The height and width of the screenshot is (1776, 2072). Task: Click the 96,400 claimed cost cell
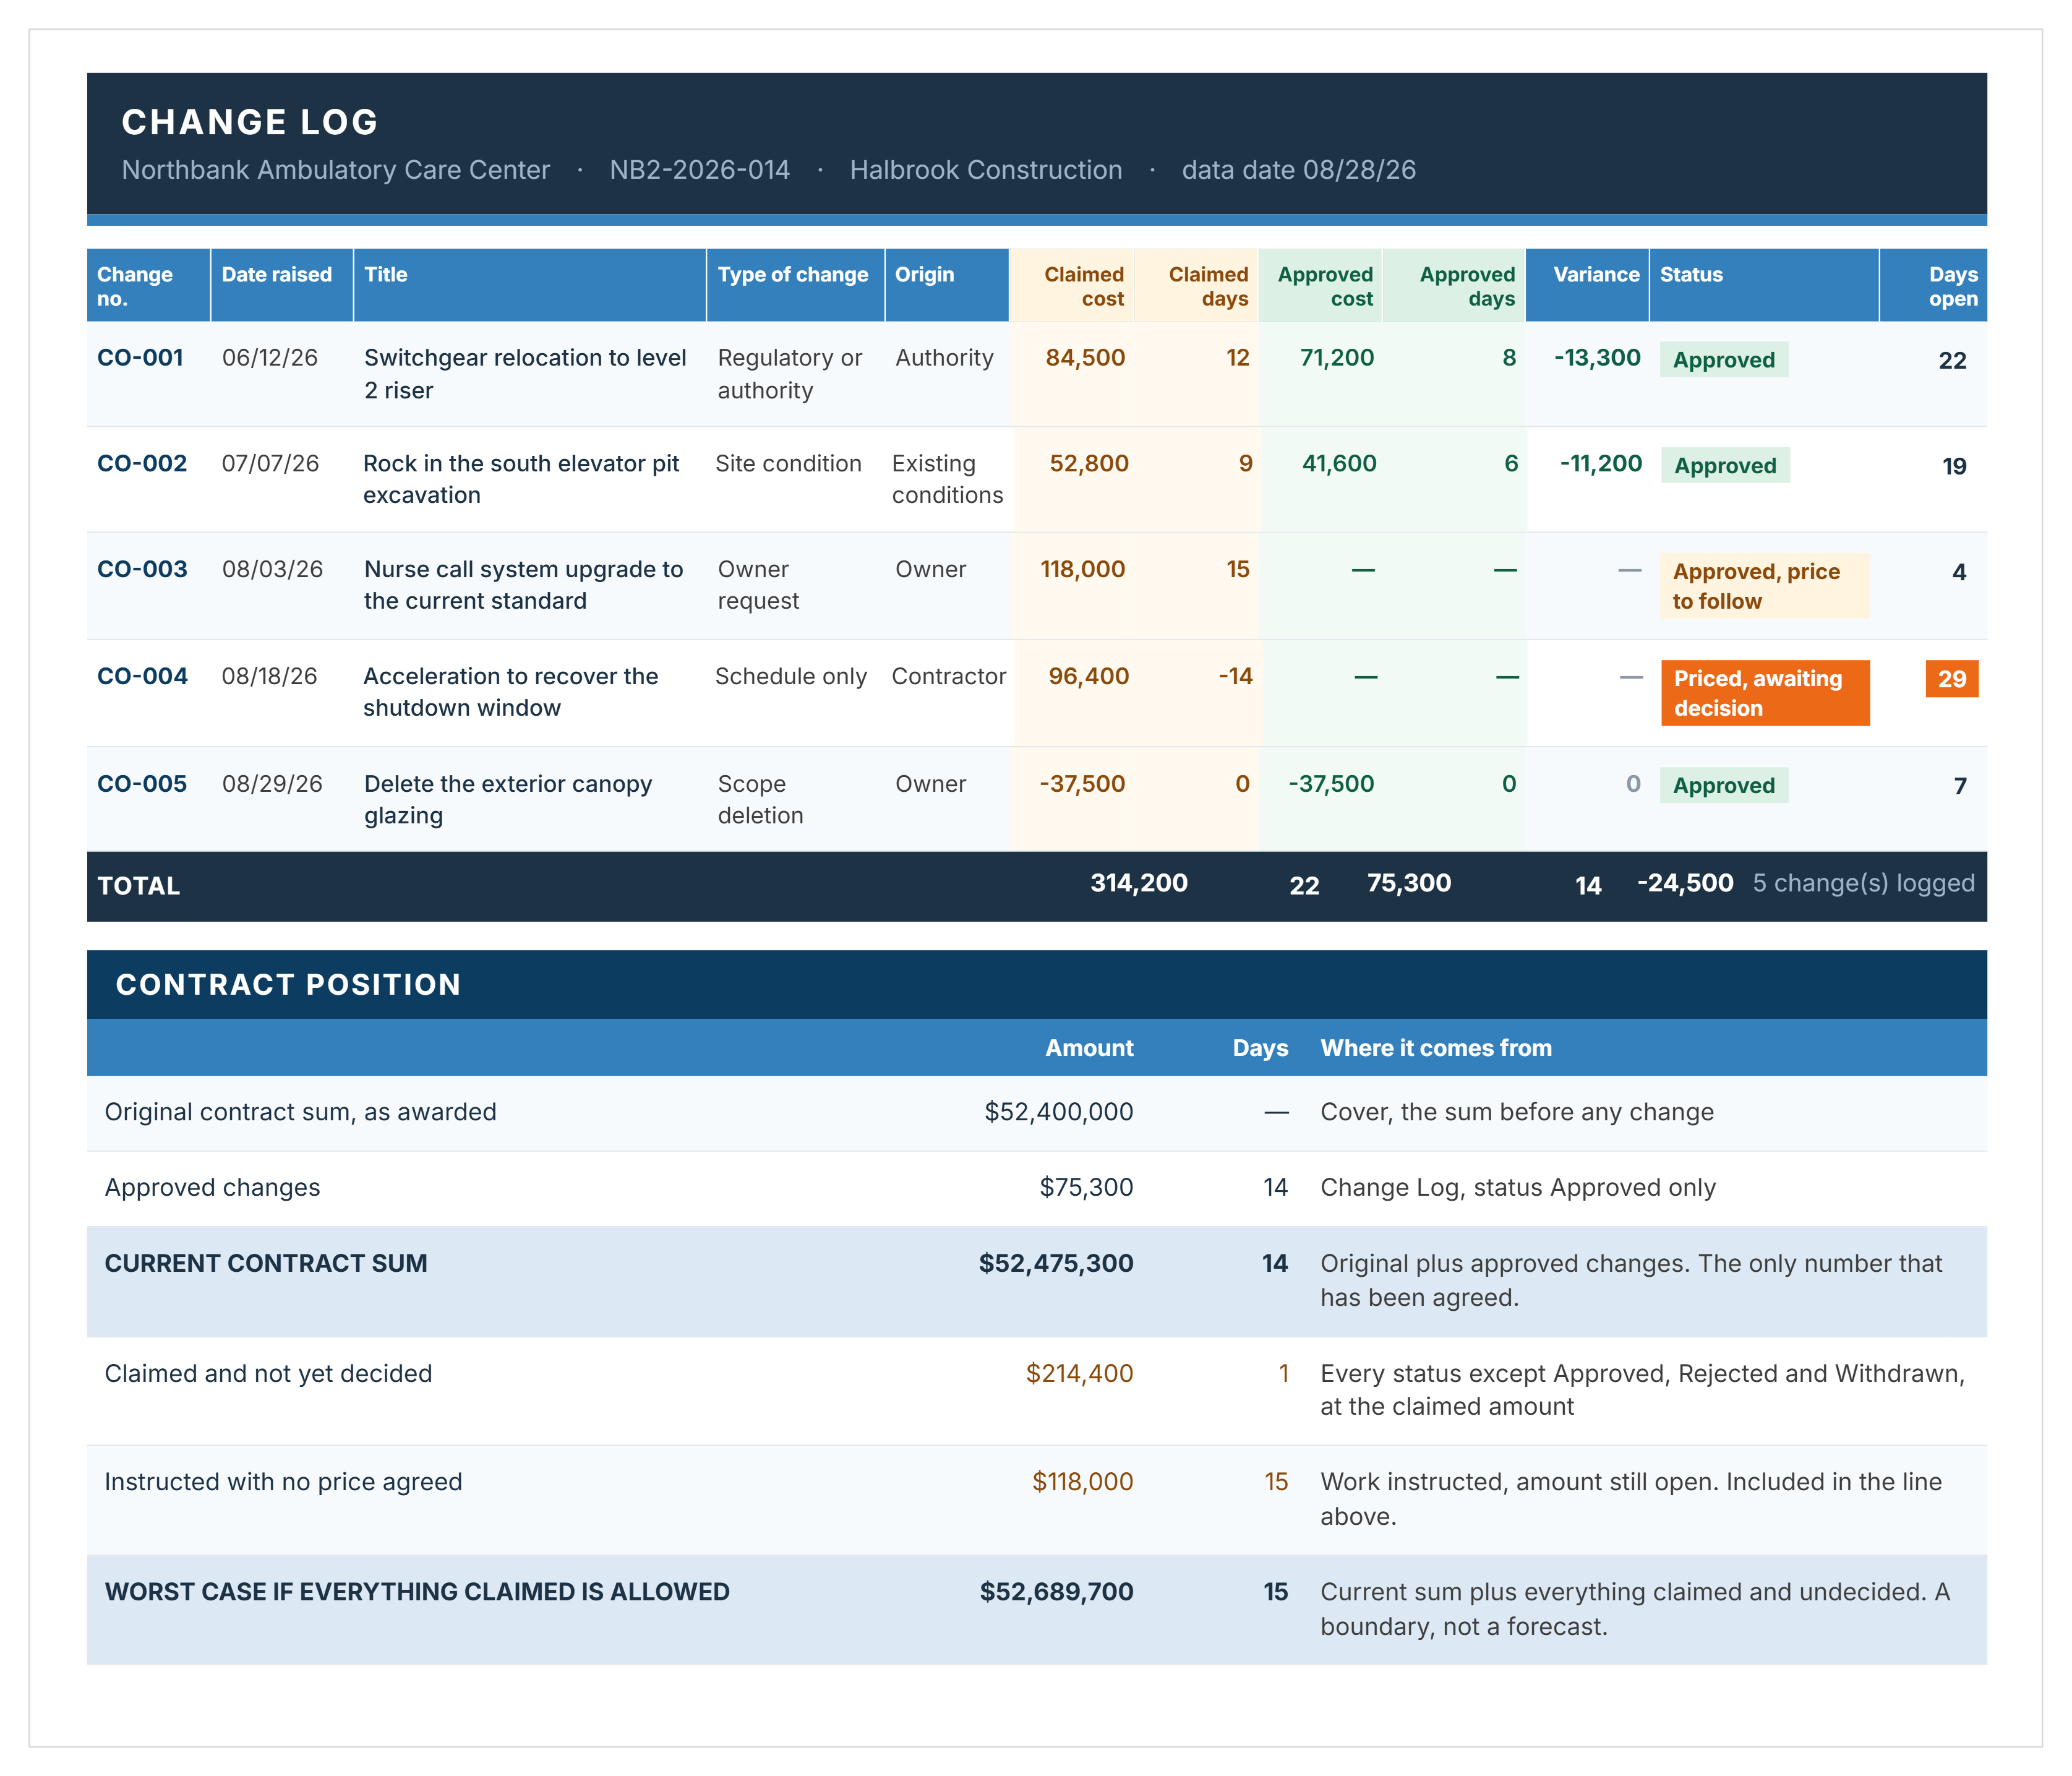point(1088,677)
